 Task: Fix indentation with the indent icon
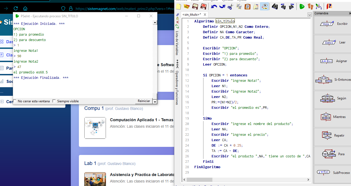coord(256,6)
